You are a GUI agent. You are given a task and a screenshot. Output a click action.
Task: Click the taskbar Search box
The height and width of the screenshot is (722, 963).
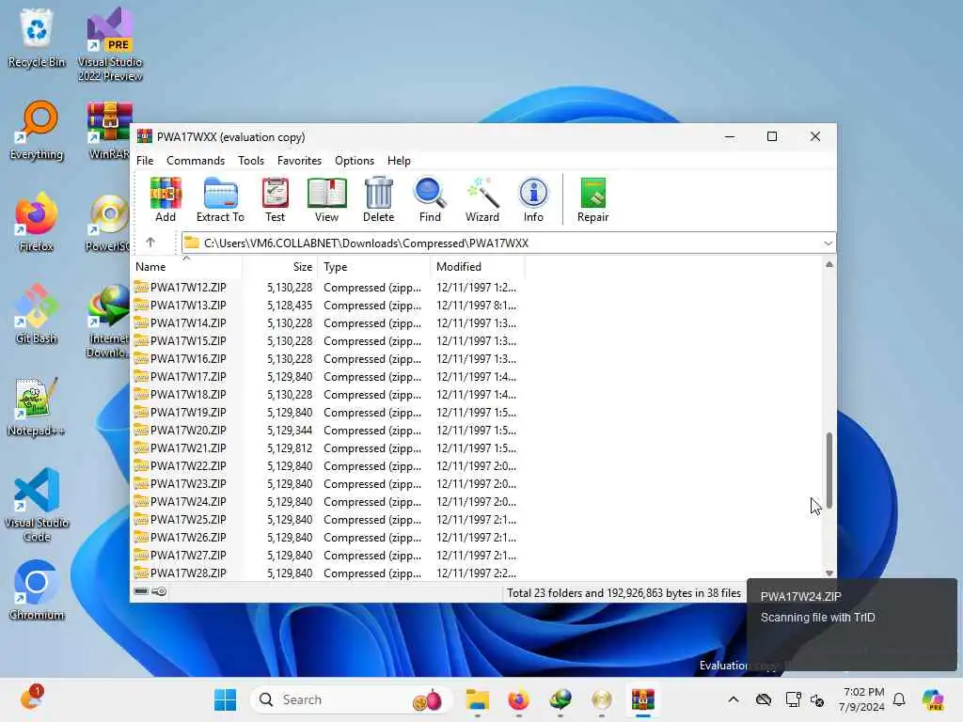click(x=352, y=699)
